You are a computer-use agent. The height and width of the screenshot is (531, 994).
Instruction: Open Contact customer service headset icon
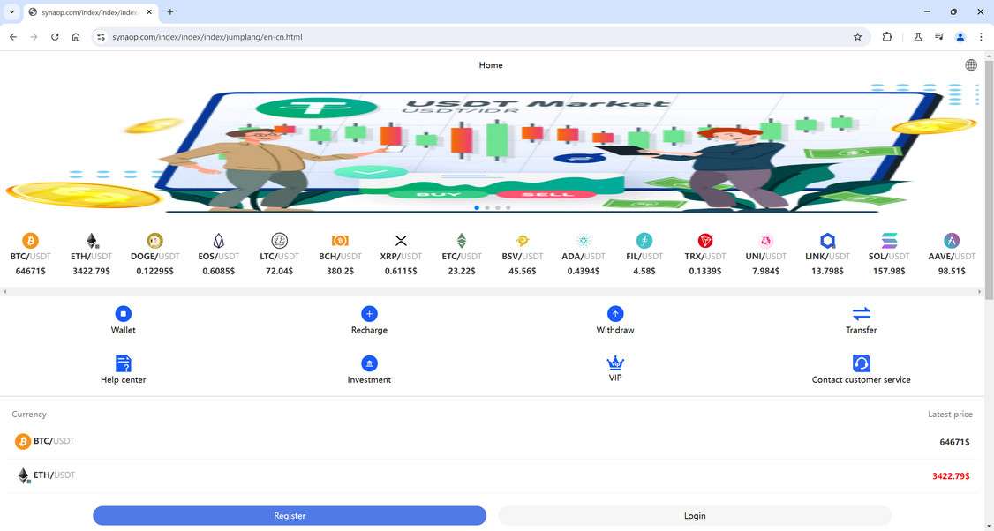click(x=861, y=363)
